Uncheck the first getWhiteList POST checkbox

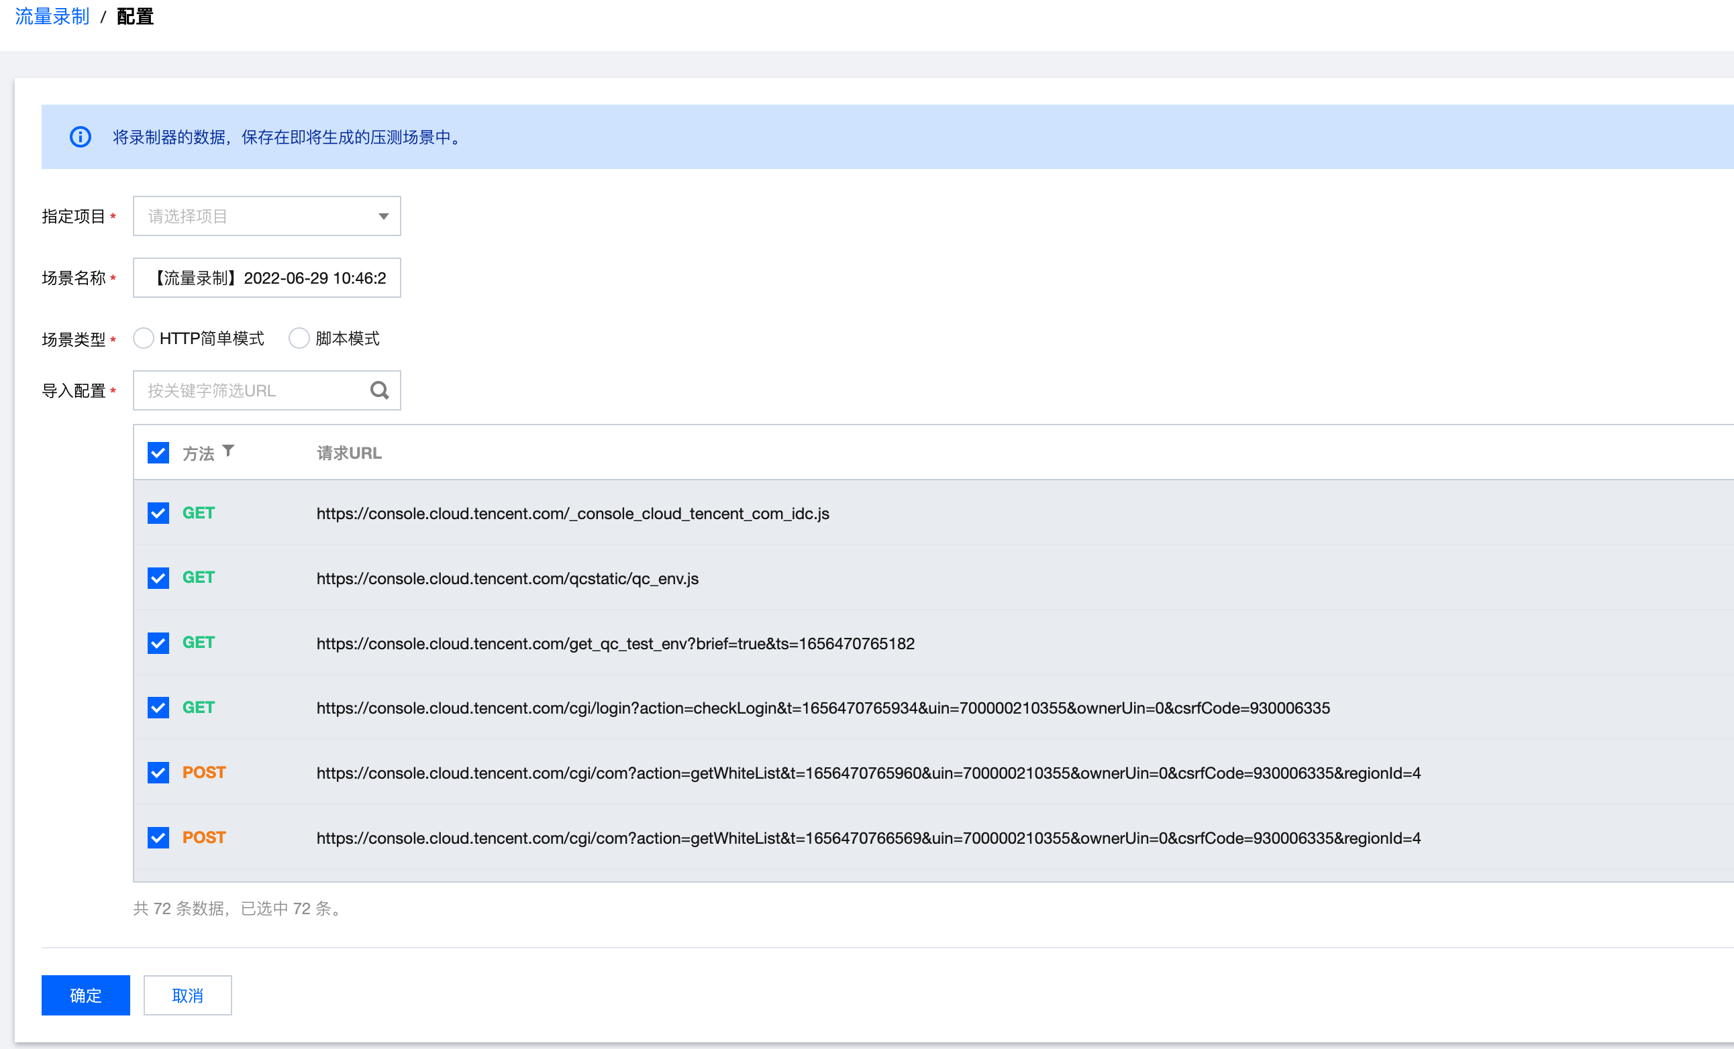158,772
